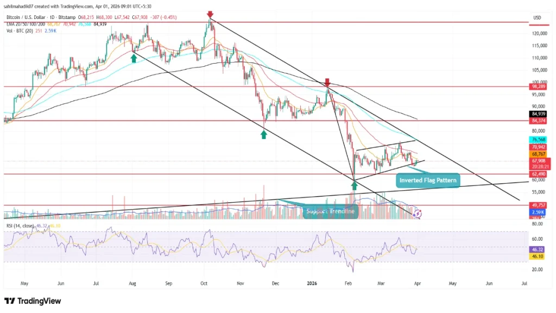Open the USD currency selector on price axis
Viewport: 556px width, 313px height.
[538, 17]
